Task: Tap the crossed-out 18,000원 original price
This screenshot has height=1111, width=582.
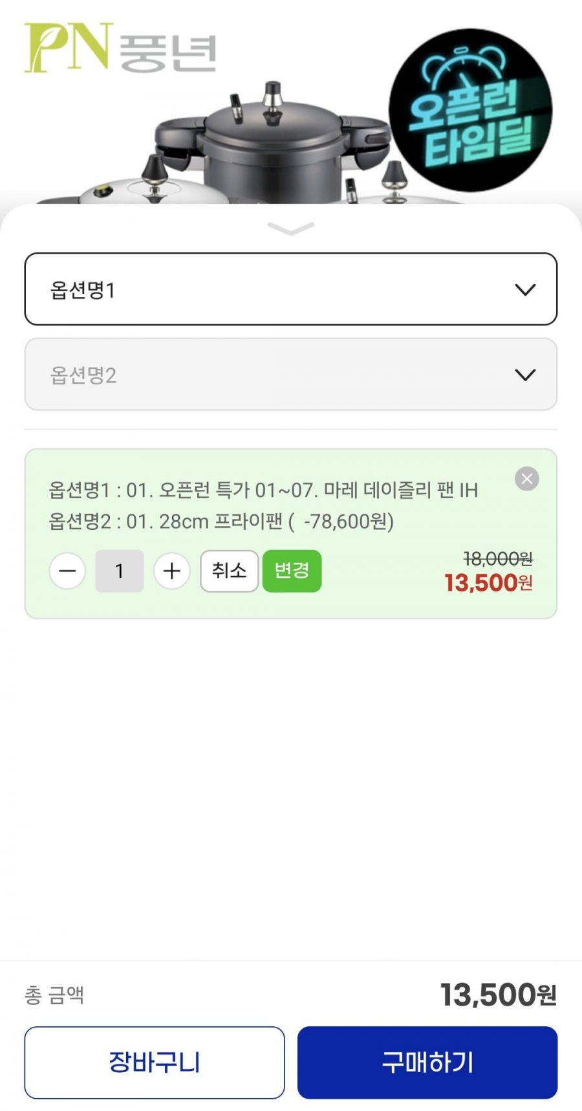Action: click(x=498, y=558)
